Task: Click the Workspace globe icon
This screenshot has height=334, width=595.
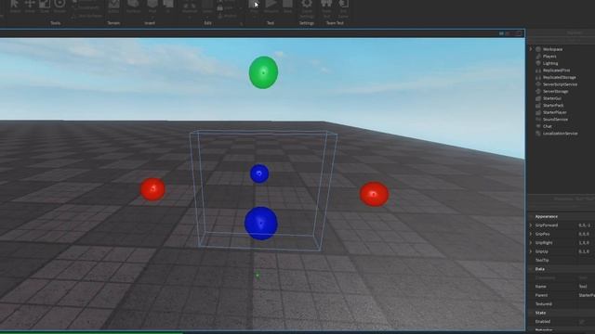Action: tap(538, 49)
